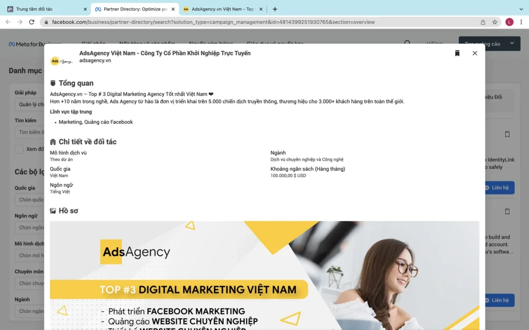
Task: Click the adsagency.vn website link
Action: (95, 60)
